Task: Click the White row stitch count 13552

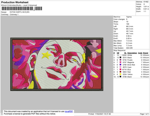Action: click(x=124, y=55)
